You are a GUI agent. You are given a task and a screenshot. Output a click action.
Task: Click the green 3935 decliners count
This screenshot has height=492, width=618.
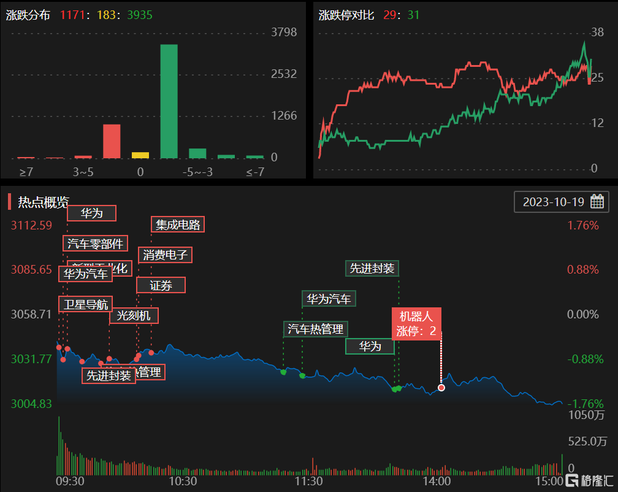coord(140,15)
